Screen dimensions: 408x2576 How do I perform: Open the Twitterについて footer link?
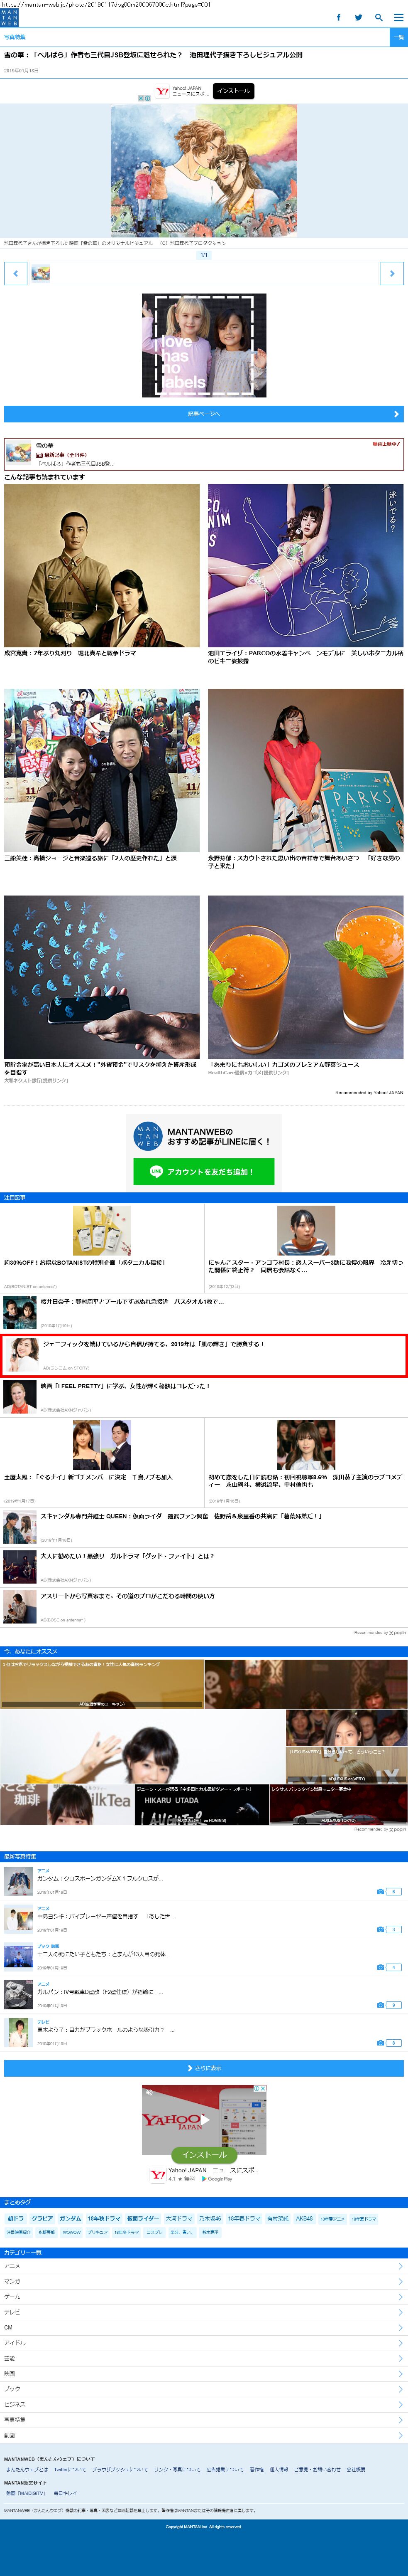click(70, 2469)
